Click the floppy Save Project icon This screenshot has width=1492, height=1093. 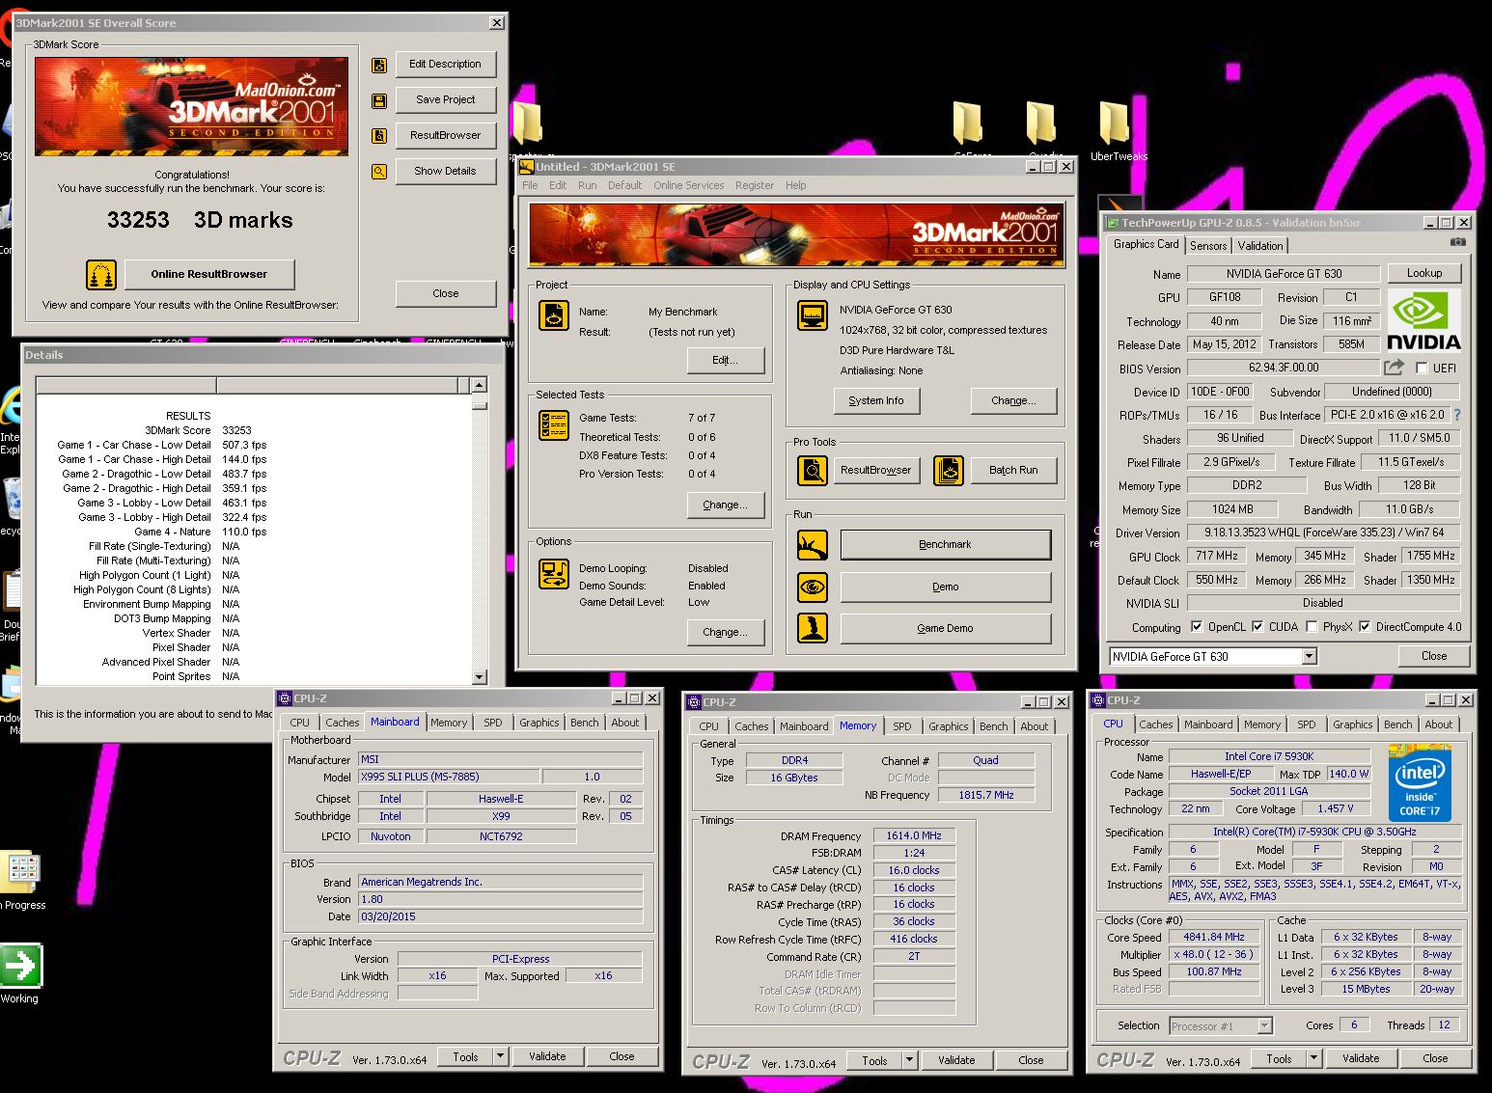point(379,100)
